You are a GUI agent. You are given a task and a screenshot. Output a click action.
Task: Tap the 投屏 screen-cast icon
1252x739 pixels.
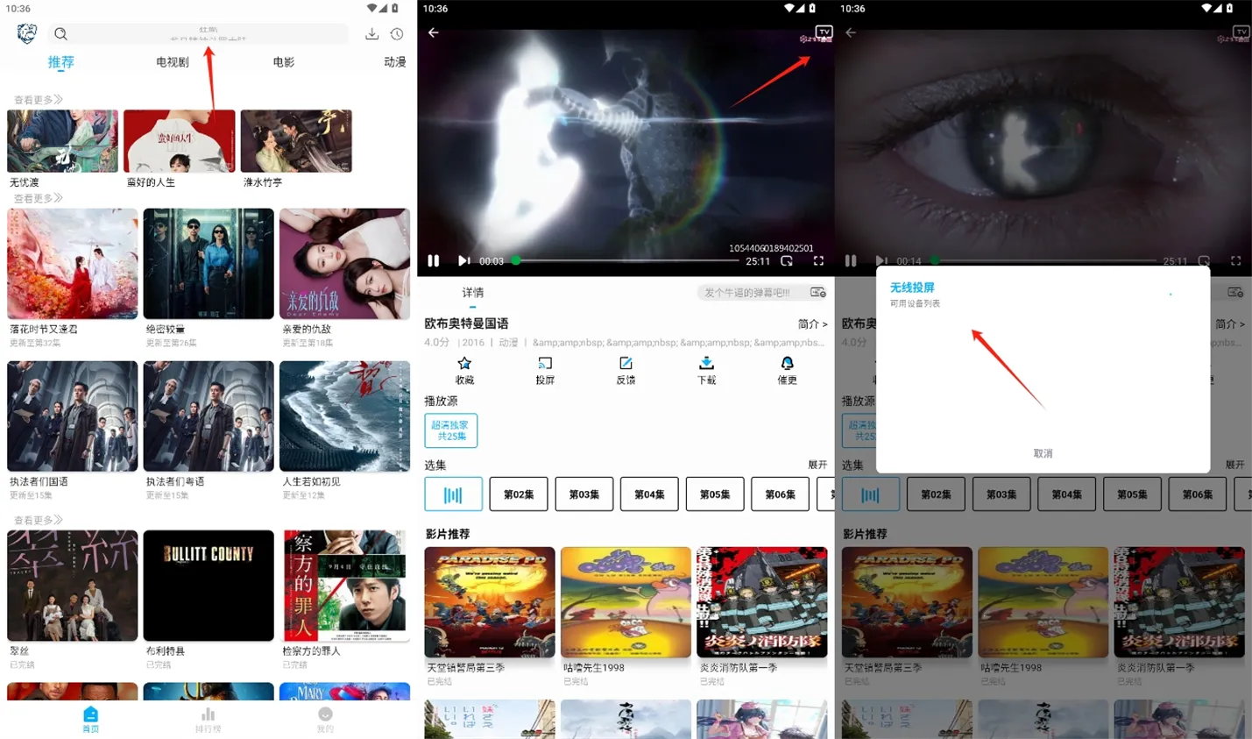click(x=545, y=370)
